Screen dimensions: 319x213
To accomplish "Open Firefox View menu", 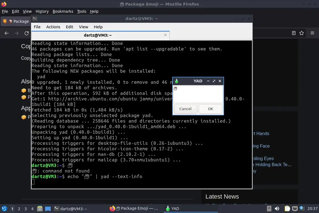I will tap(27, 11).
